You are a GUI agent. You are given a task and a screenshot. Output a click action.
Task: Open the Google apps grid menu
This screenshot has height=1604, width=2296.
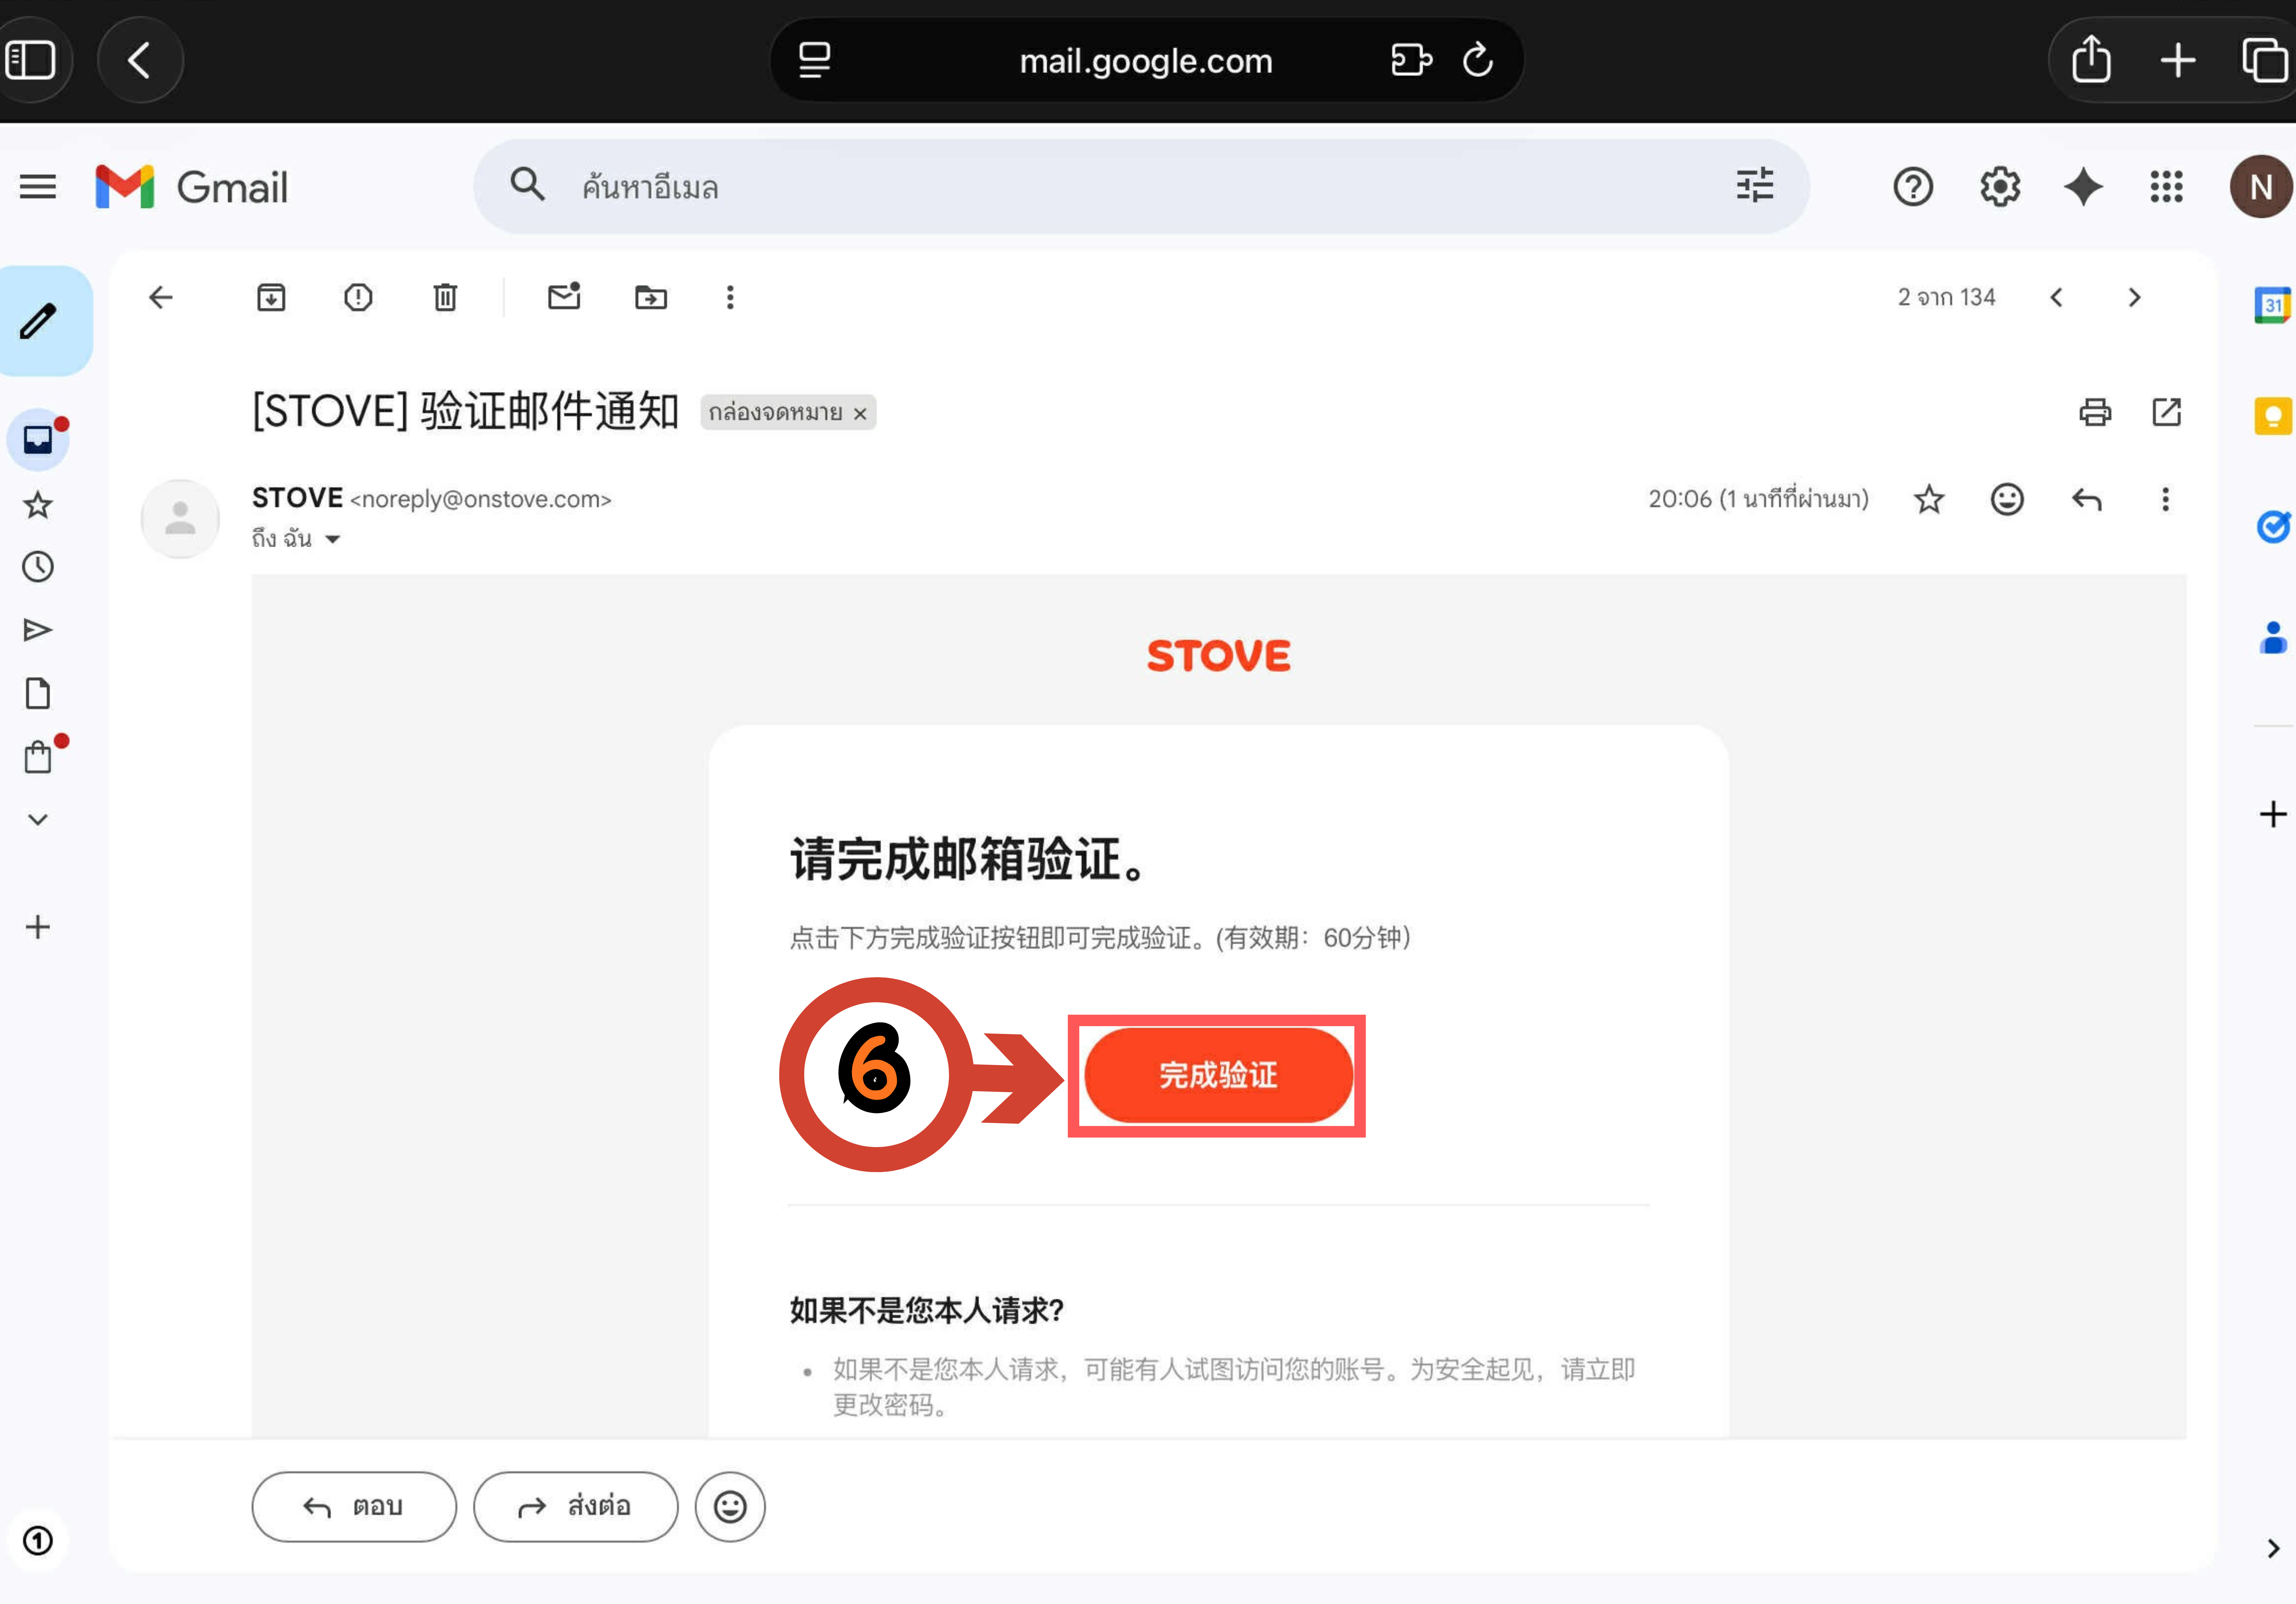click(x=2166, y=186)
